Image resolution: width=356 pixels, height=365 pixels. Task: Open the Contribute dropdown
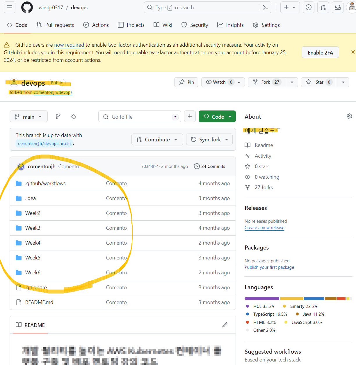[x=157, y=139]
